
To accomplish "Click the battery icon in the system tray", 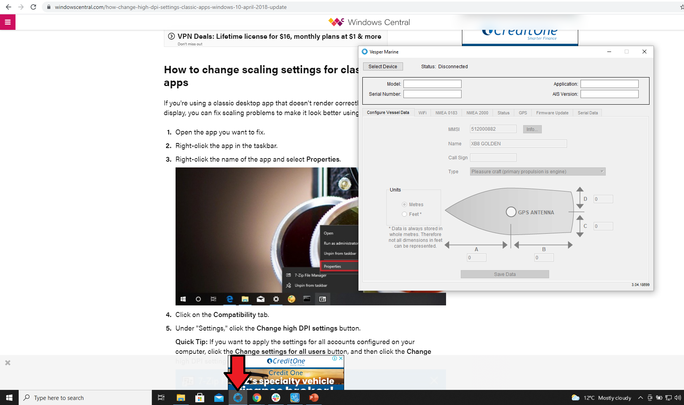I will click(659, 398).
